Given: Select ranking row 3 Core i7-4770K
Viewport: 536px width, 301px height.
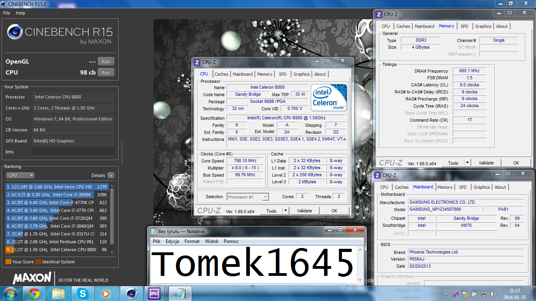Looking at the screenshot, I should [57, 202].
